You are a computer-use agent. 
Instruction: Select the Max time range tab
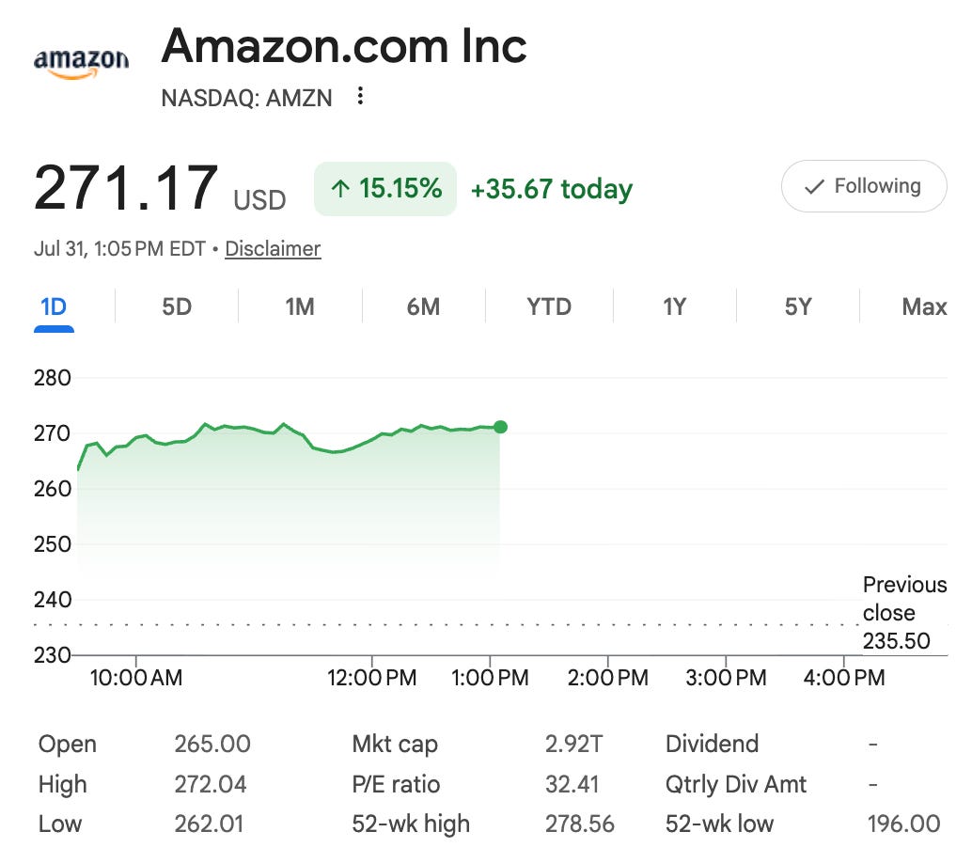click(924, 306)
